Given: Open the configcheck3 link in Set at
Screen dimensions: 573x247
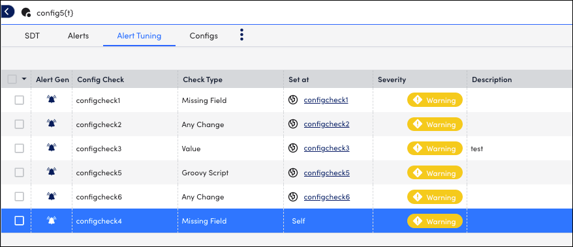Looking at the screenshot, I should click(x=327, y=148).
